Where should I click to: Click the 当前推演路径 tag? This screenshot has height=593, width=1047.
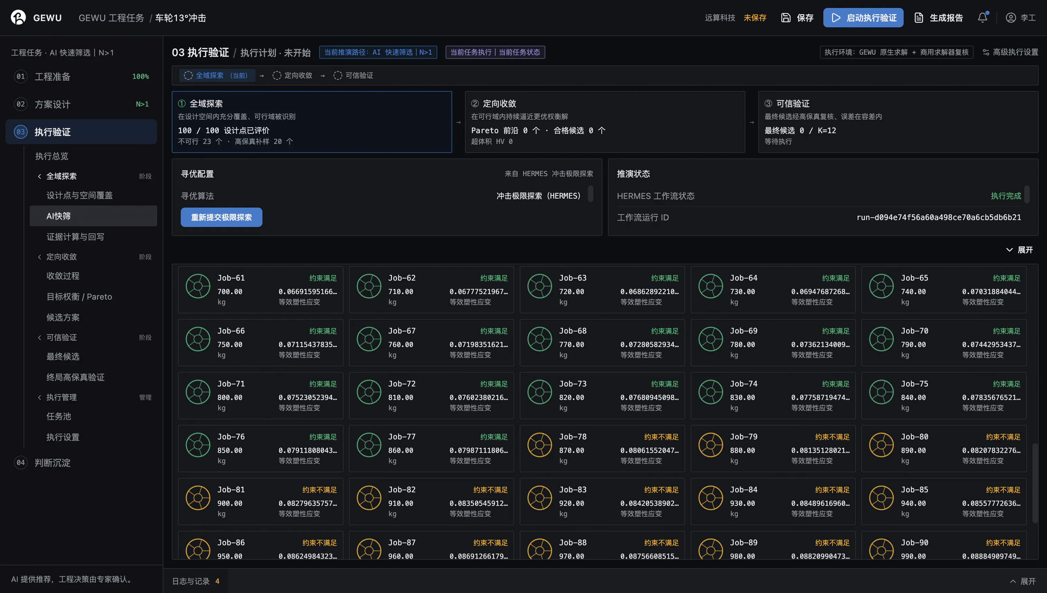378,52
